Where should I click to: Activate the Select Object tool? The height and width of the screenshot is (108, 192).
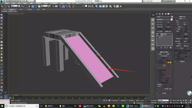[x=19, y=6]
